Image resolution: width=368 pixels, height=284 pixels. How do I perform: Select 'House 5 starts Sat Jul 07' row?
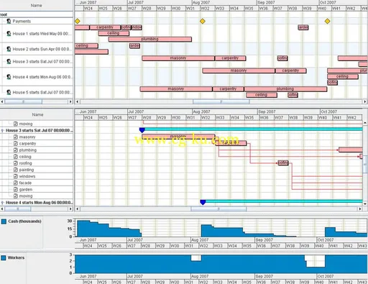coord(37,92)
